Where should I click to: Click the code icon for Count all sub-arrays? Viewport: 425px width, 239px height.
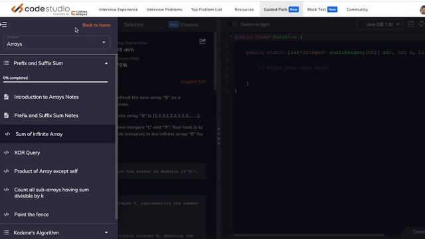coord(6,190)
